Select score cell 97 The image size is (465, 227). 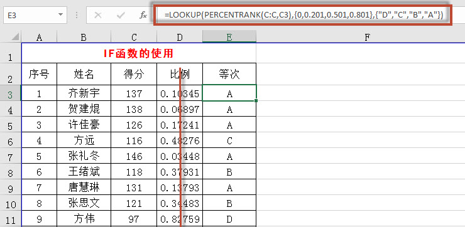point(134,219)
